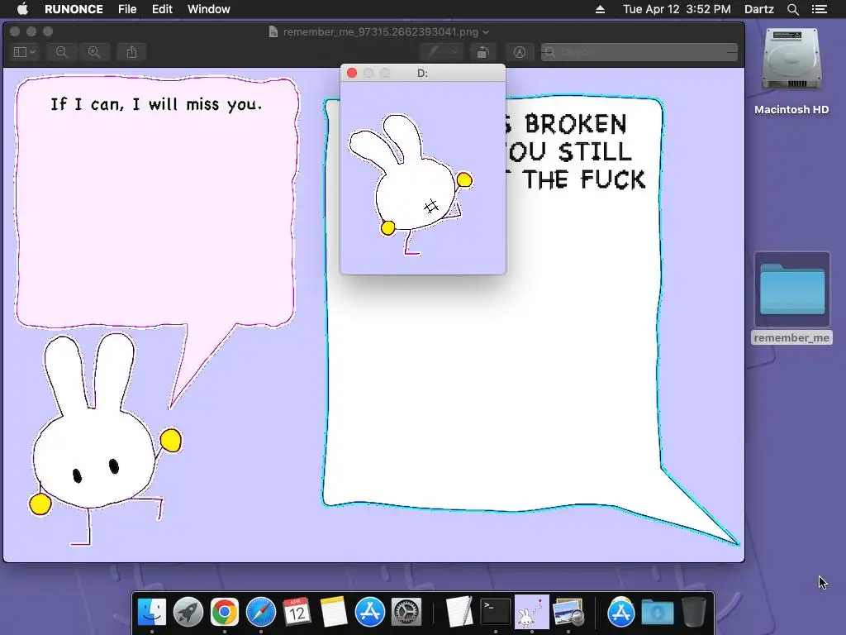Open the Trash in the Dock
846x635 pixels.
694,613
